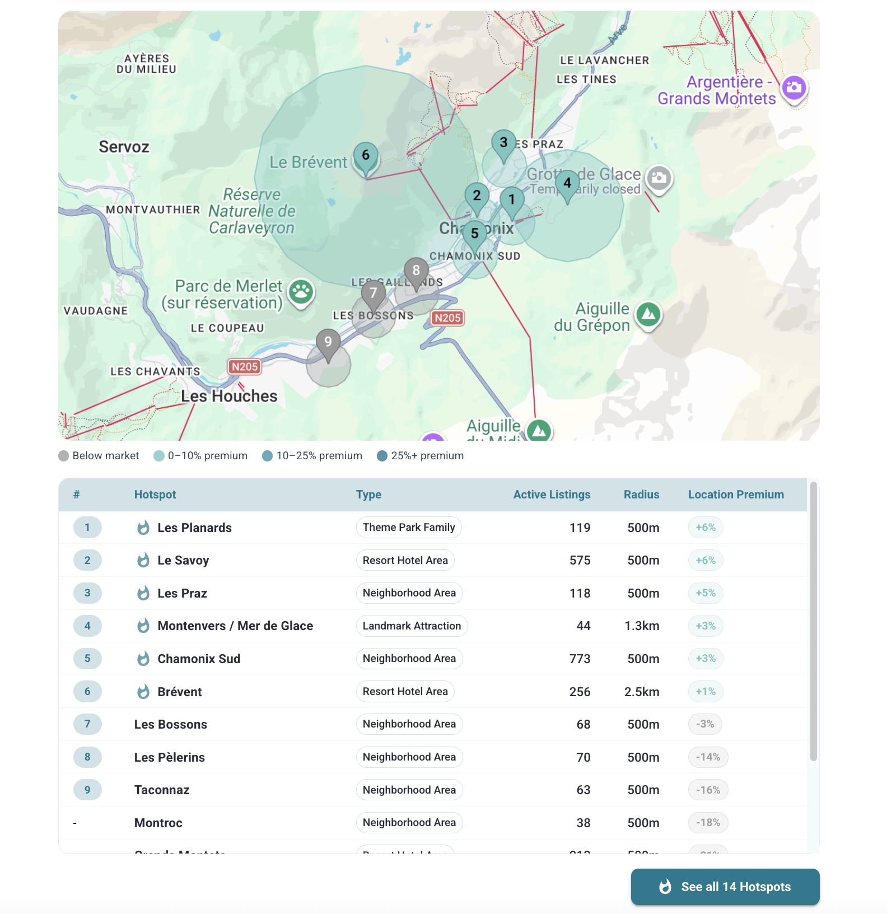The height and width of the screenshot is (914, 887).
Task: Click the Servoz town label on map
Action: pyautogui.click(x=124, y=147)
